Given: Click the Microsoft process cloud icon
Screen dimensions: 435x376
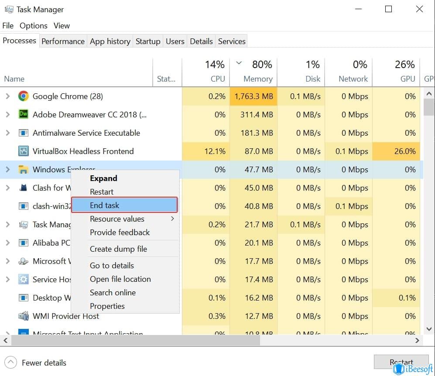Looking at the screenshot, I should [24, 261].
